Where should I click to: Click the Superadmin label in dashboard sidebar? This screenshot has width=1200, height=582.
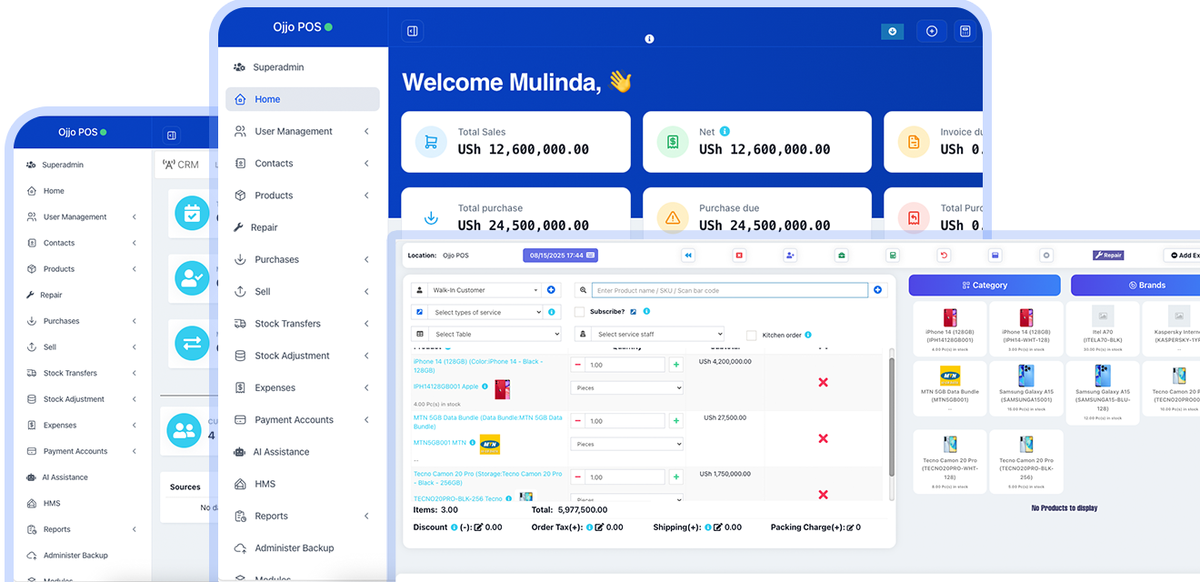click(x=278, y=67)
